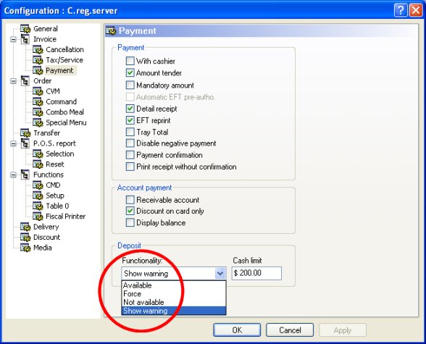Collapse the Invoice tree node
The image size is (426, 344).
[13, 40]
